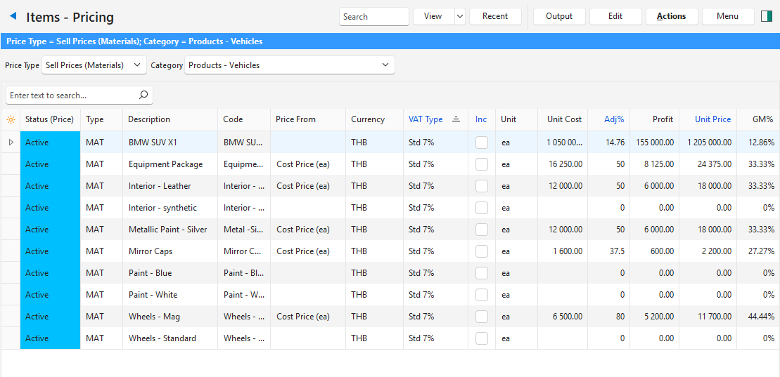Viewport: 780px width, 377px height.
Task: Open the Actions menu
Action: pos(671,16)
